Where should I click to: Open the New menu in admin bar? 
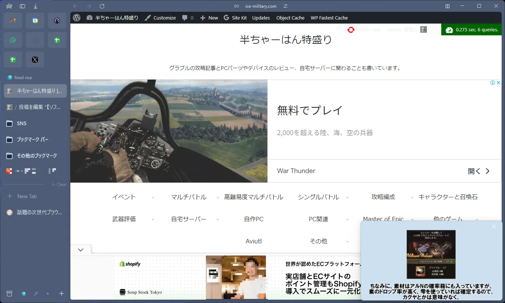[209, 18]
